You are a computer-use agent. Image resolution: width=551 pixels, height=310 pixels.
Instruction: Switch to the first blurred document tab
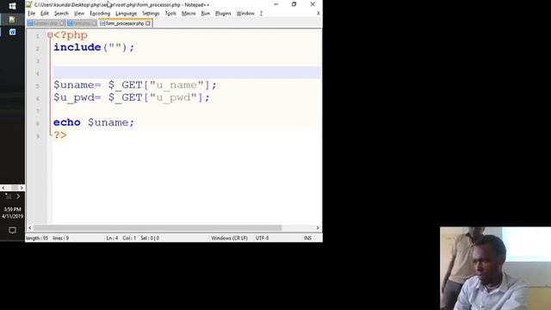pyautogui.click(x=46, y=23)
